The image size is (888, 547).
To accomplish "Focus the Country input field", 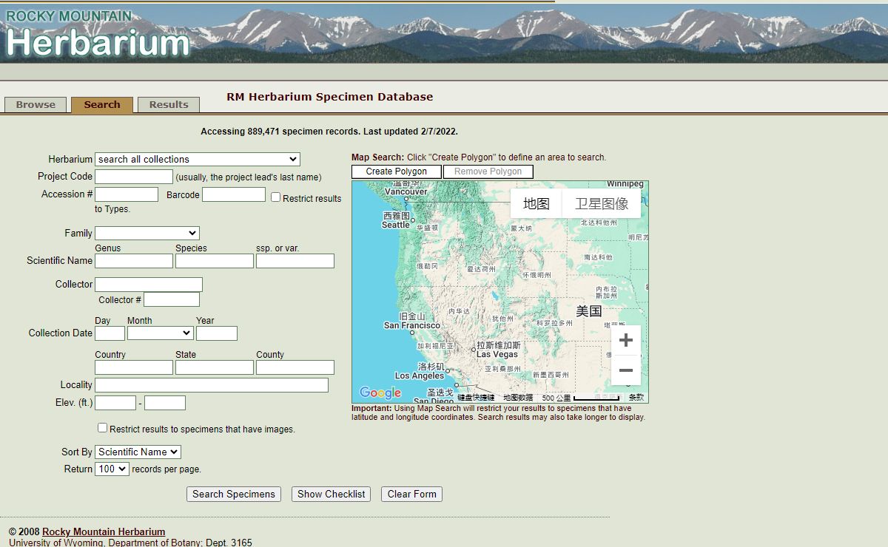I will (134, 367).
